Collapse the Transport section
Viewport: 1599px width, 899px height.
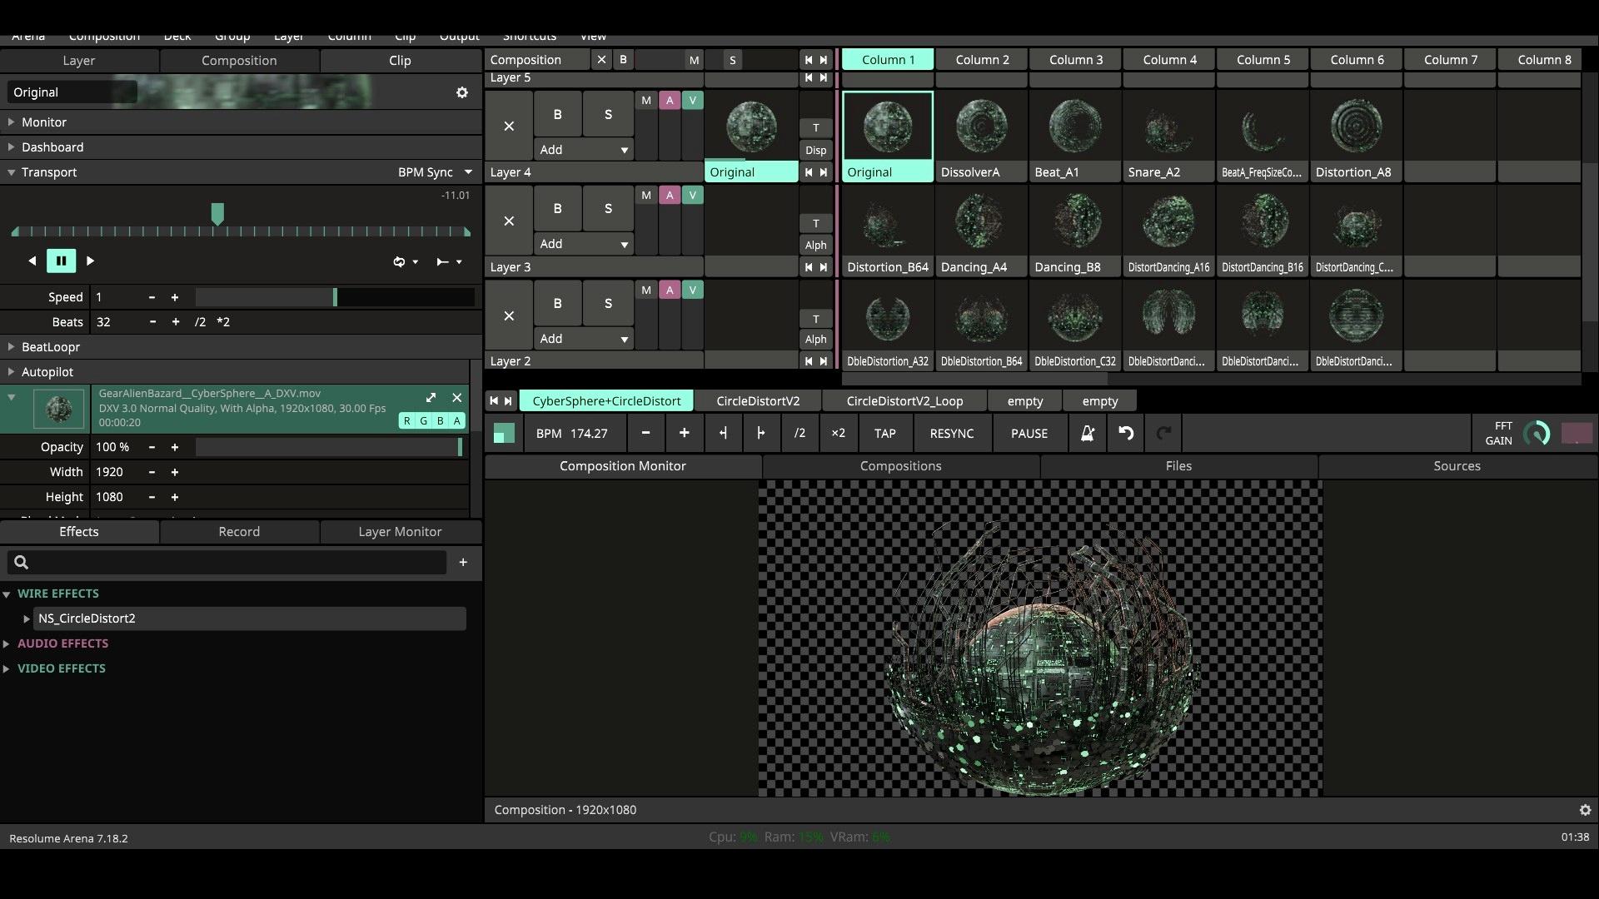pyautogui.click(x=12, y=172)
